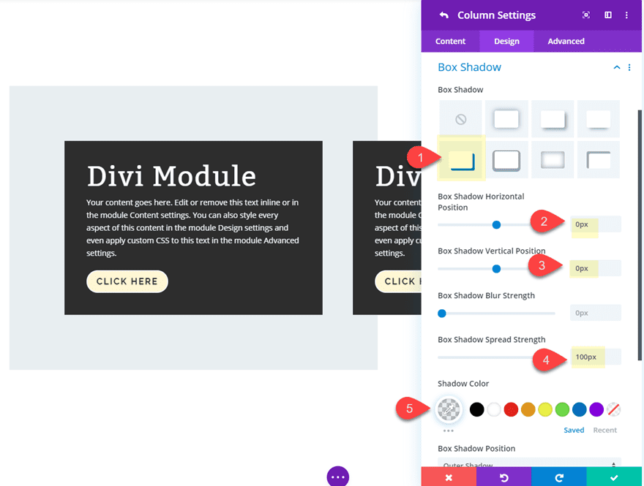Pick the black shadow color swatch
Image resolution: width=644 pixels, height=486 pixels.
click(476, 409)
